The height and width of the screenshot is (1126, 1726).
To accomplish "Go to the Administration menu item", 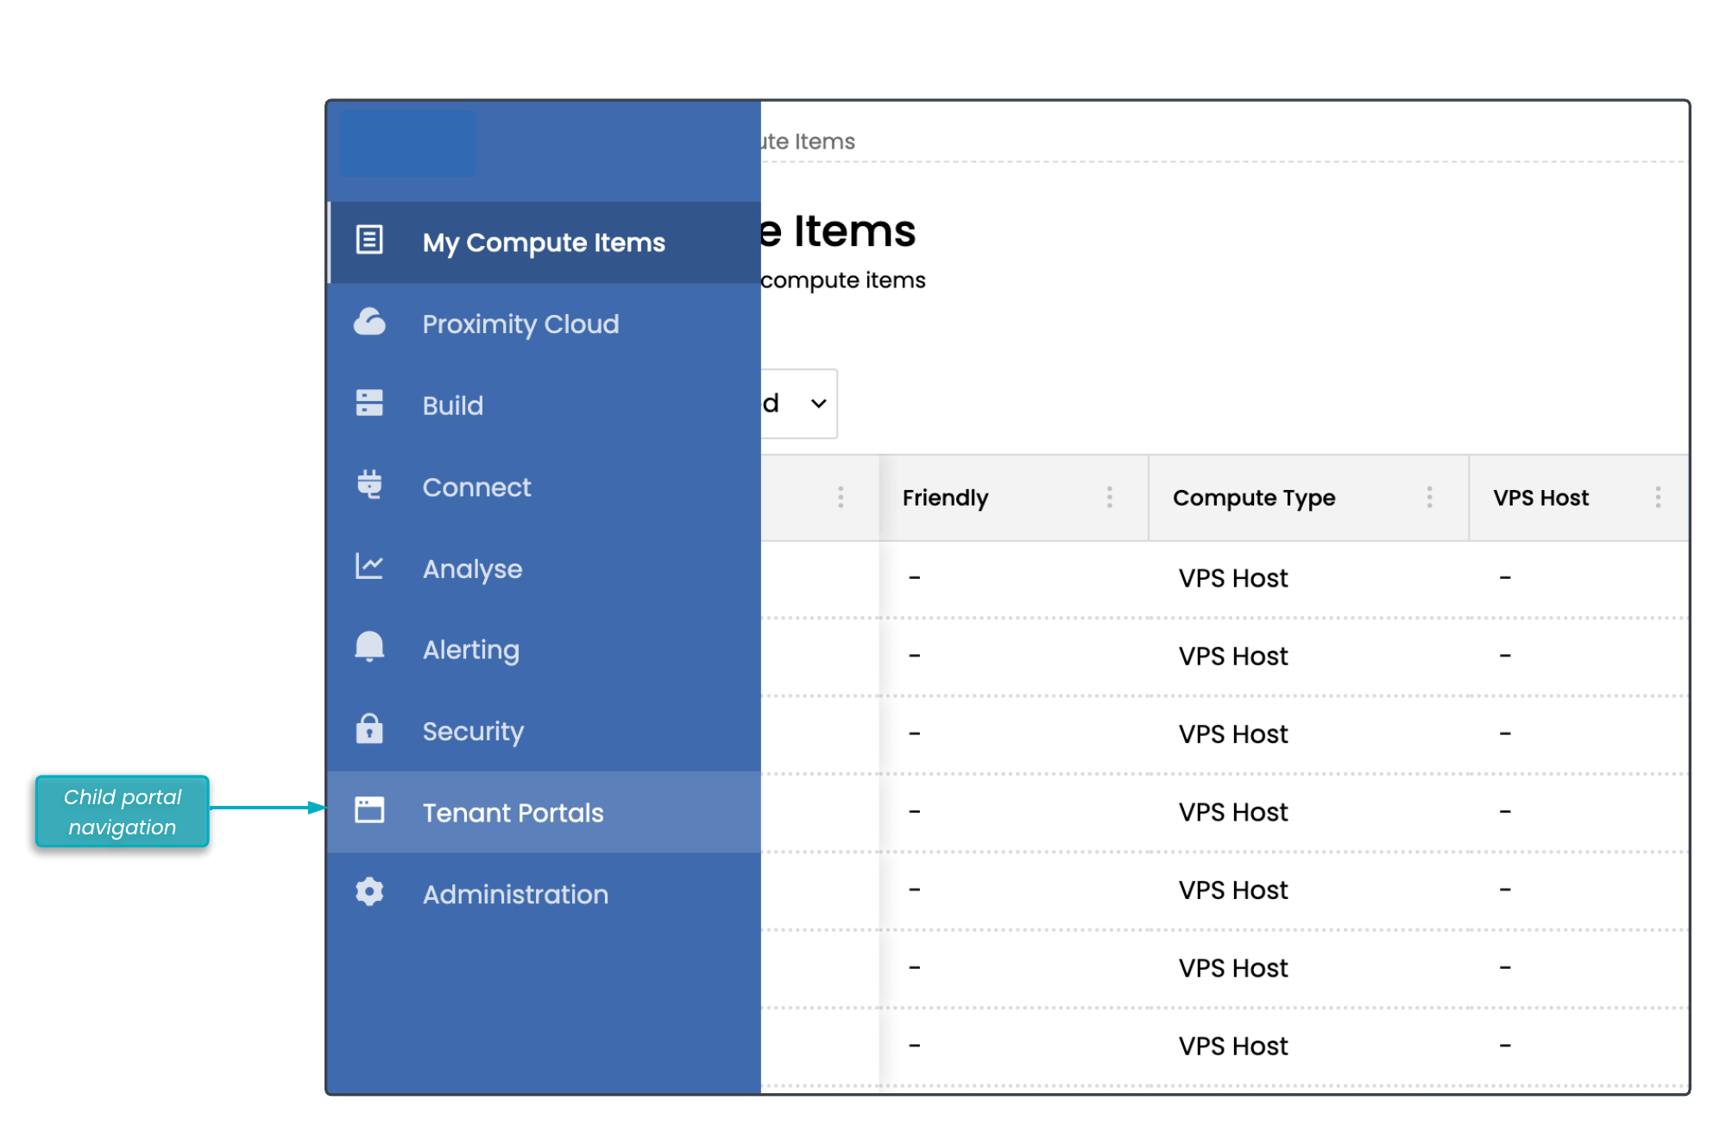I will [x=515, y=895].
